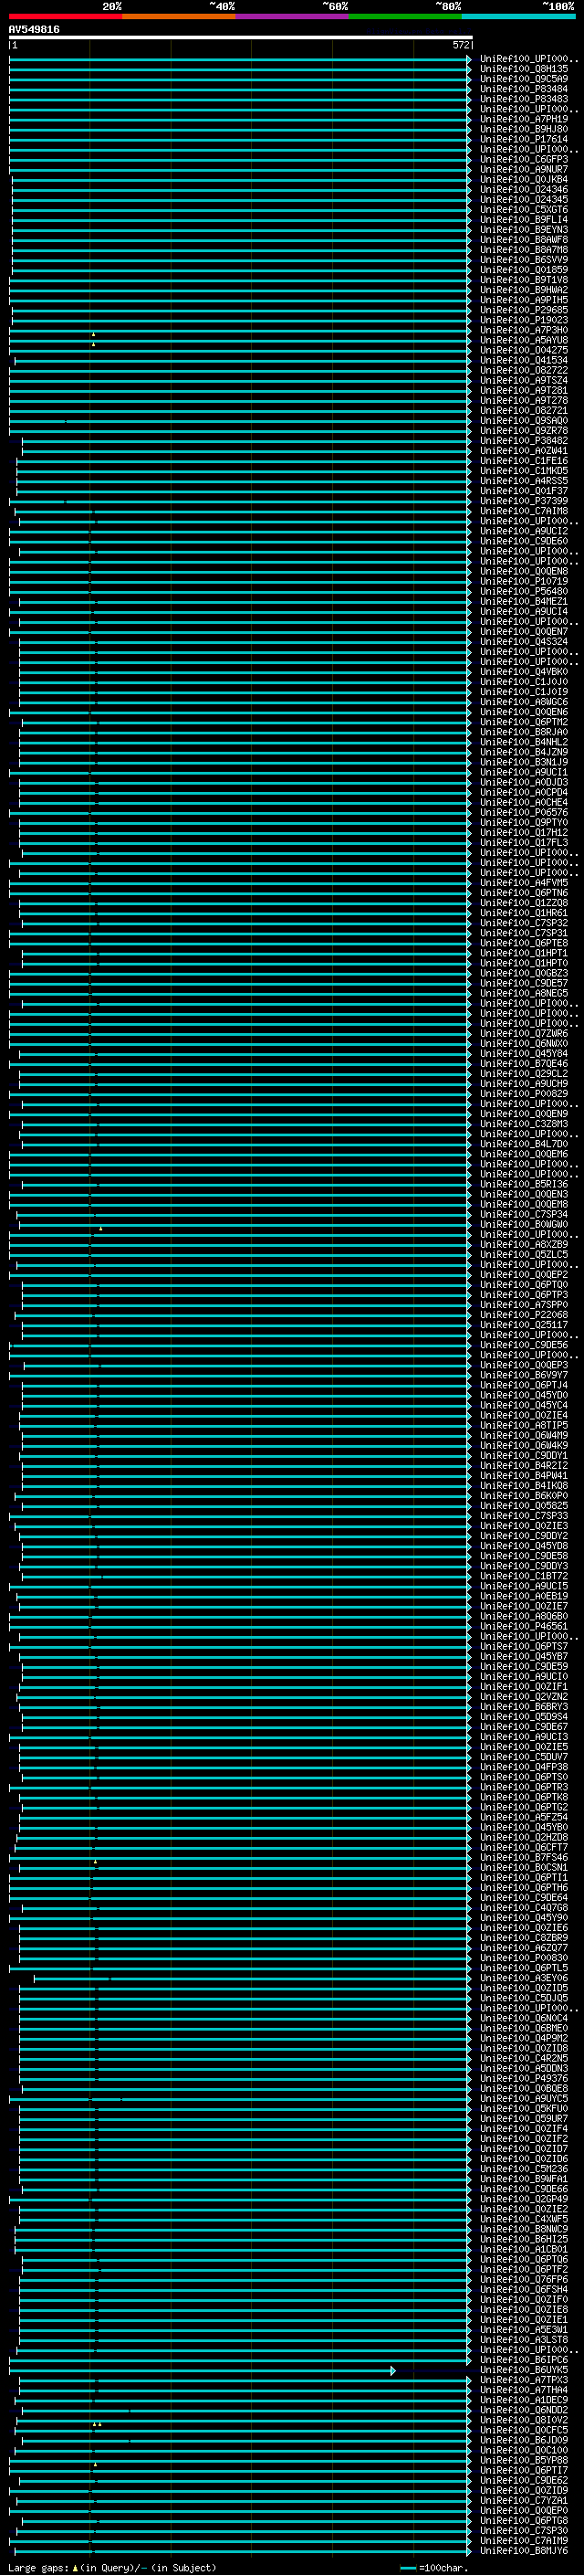Click the AV549816 query name label
Viewport: 584px width, 2575px height.
(x=34, y=29)
